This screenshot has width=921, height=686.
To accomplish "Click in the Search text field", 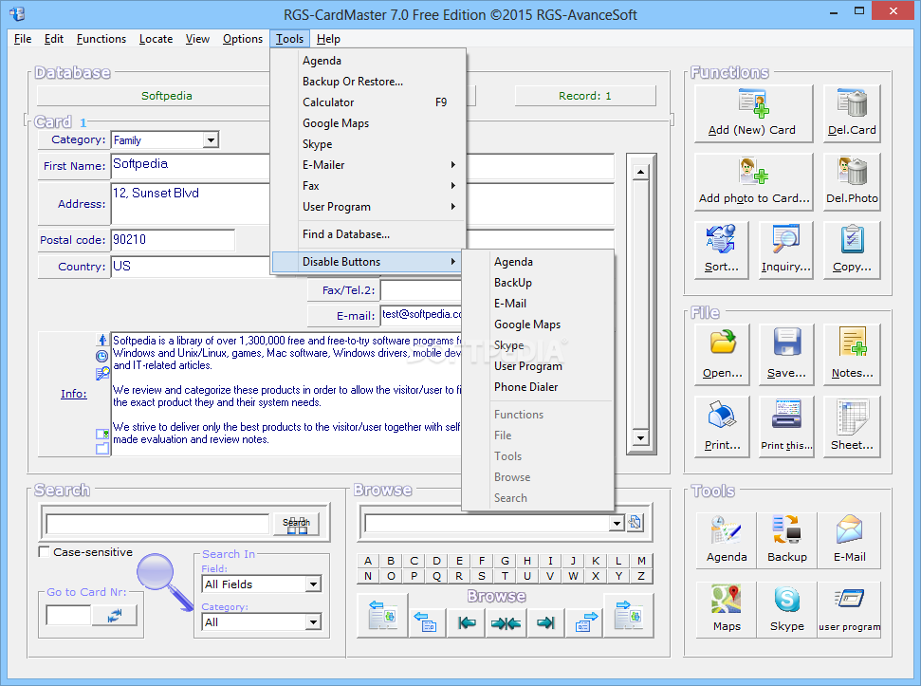I will [x=157, y=524].
